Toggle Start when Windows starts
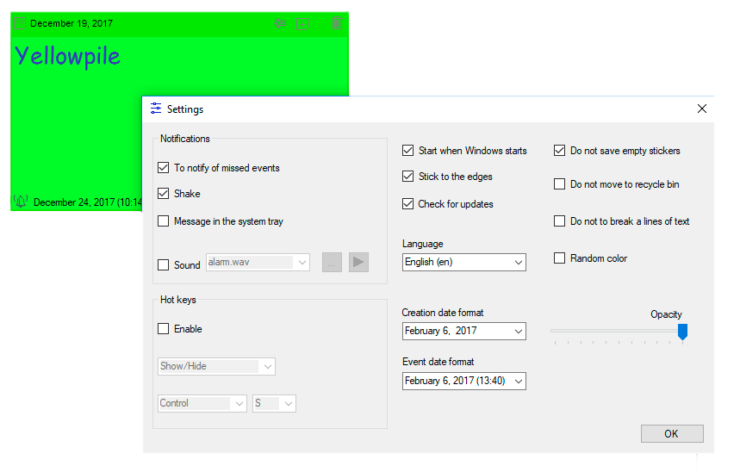 point(407,151)
